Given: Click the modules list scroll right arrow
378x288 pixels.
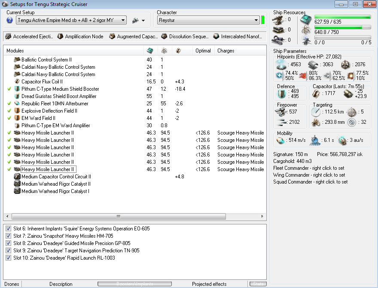Looking at the screenshot, I should 262,216.
